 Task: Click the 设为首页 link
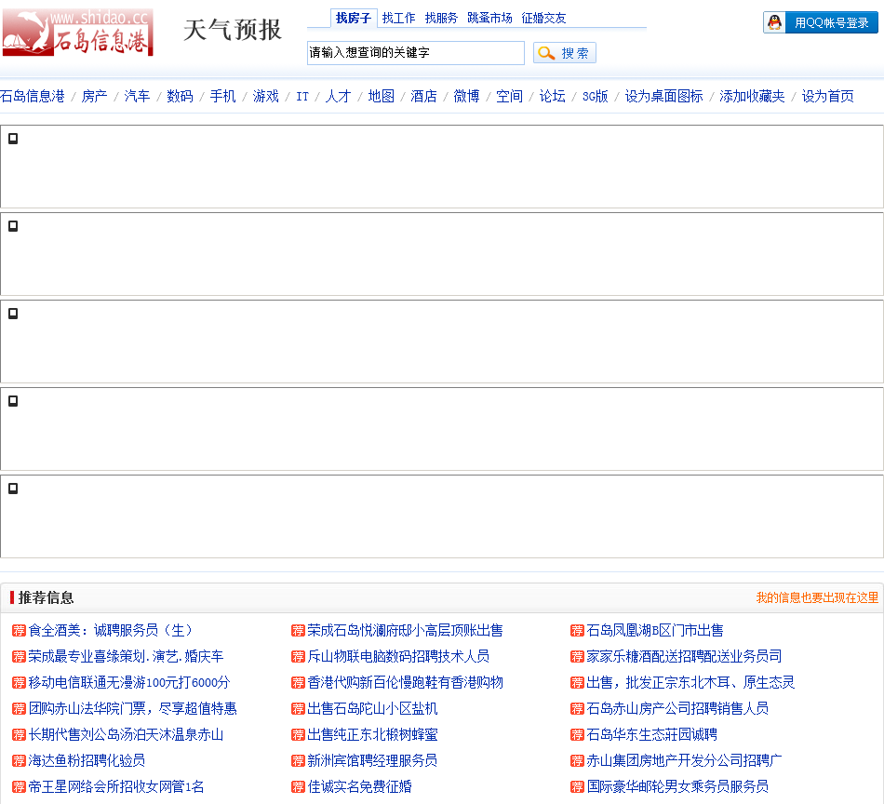(827, 96)
